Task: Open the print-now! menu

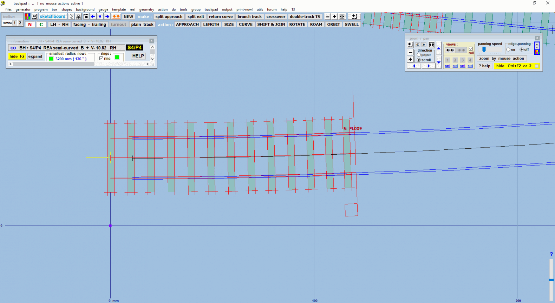Action: click(244, 9)
